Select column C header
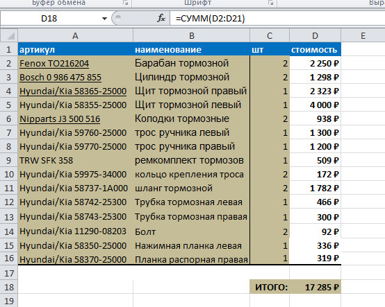This screenshot has width=385, height=307. [270, 36]
